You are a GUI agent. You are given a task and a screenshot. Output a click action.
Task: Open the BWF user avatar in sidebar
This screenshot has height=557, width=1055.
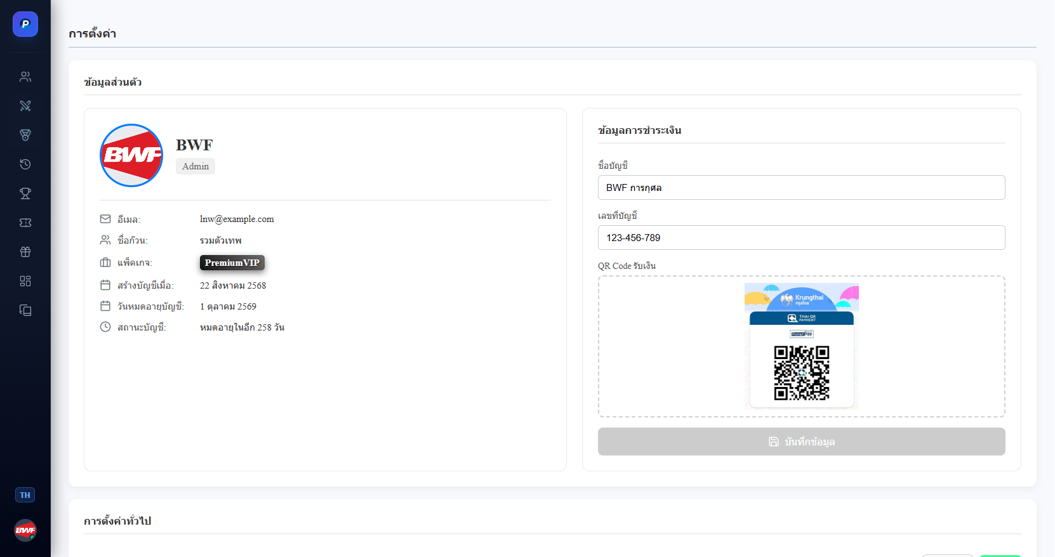[x=25, y=530]
